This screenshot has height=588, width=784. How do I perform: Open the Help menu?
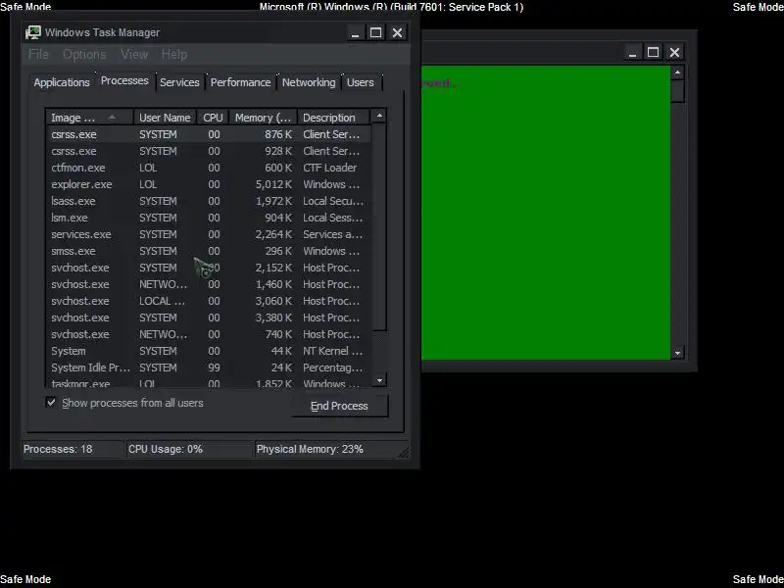pos(174,54)
